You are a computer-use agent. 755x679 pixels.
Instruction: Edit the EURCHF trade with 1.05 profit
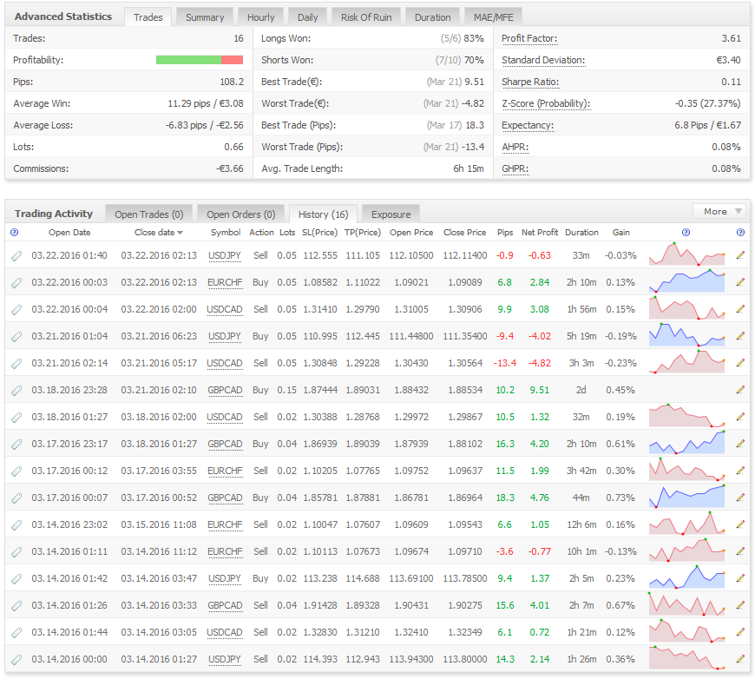point(740,524)
